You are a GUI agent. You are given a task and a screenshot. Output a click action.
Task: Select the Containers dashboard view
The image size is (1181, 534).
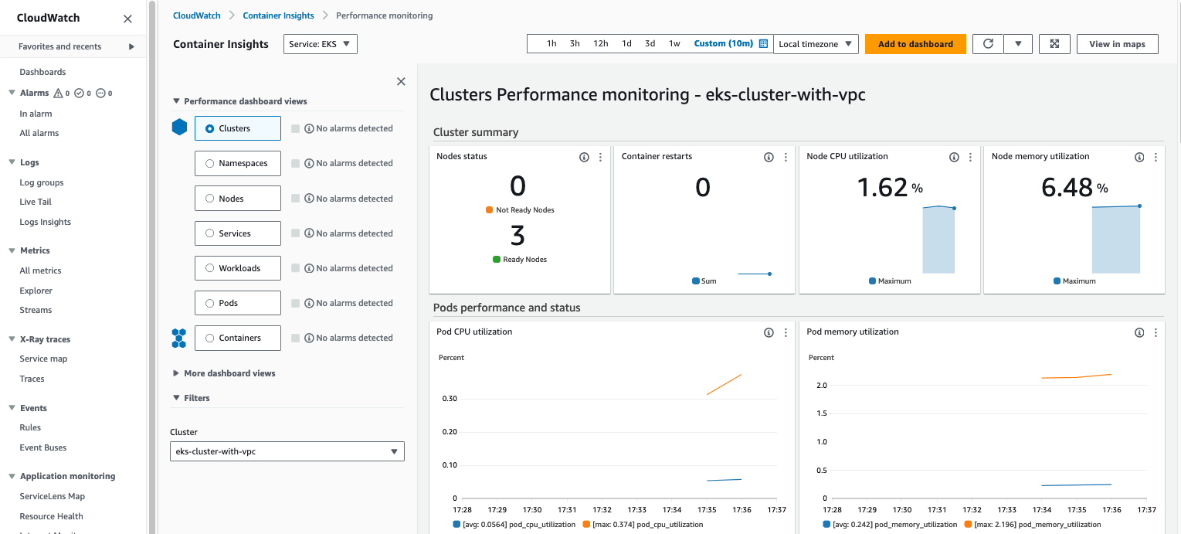point(238,338)
